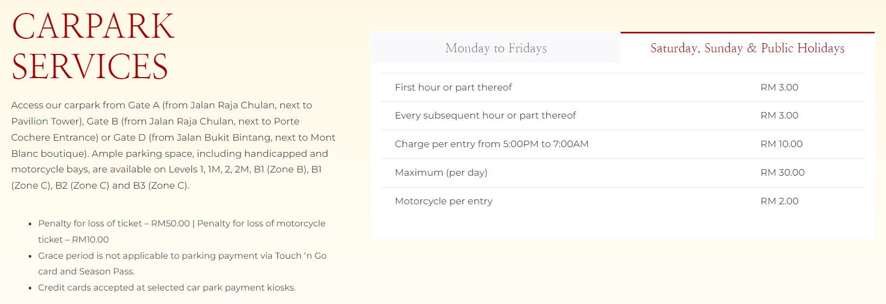
Task: Select the Motorcycle per entry row
Action: (x=623, y=201)
